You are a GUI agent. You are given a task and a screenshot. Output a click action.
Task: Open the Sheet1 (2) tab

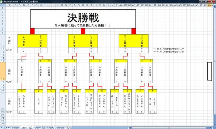(39, 128)
